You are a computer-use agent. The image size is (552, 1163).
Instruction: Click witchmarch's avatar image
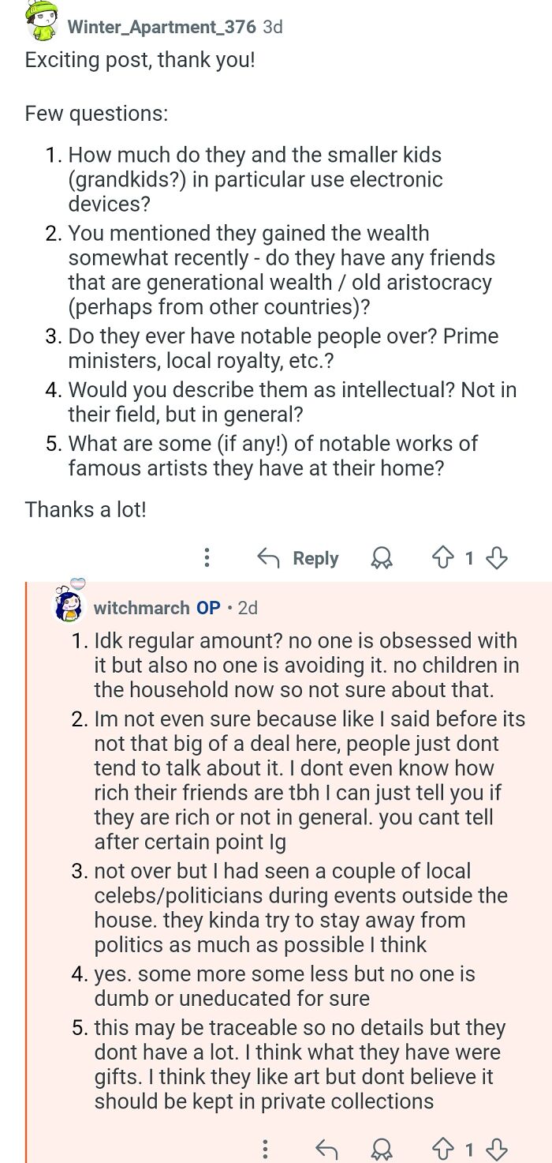(69, 610)
